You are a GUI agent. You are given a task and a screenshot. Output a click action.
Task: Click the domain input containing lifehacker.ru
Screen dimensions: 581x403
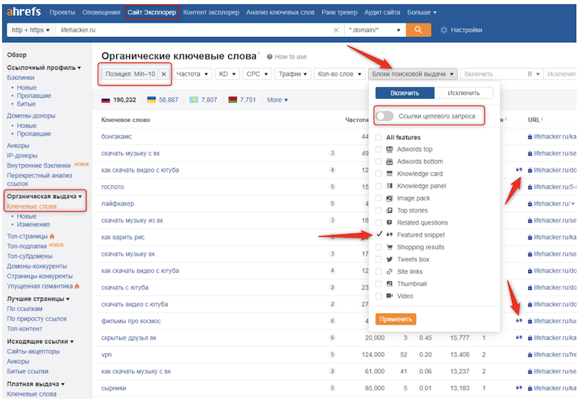[x=194, y=30]
